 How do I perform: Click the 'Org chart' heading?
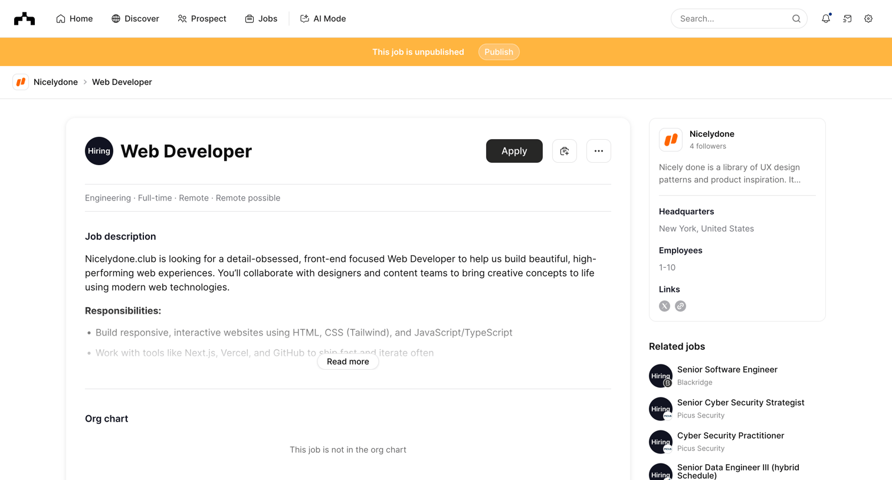[106, 419]
